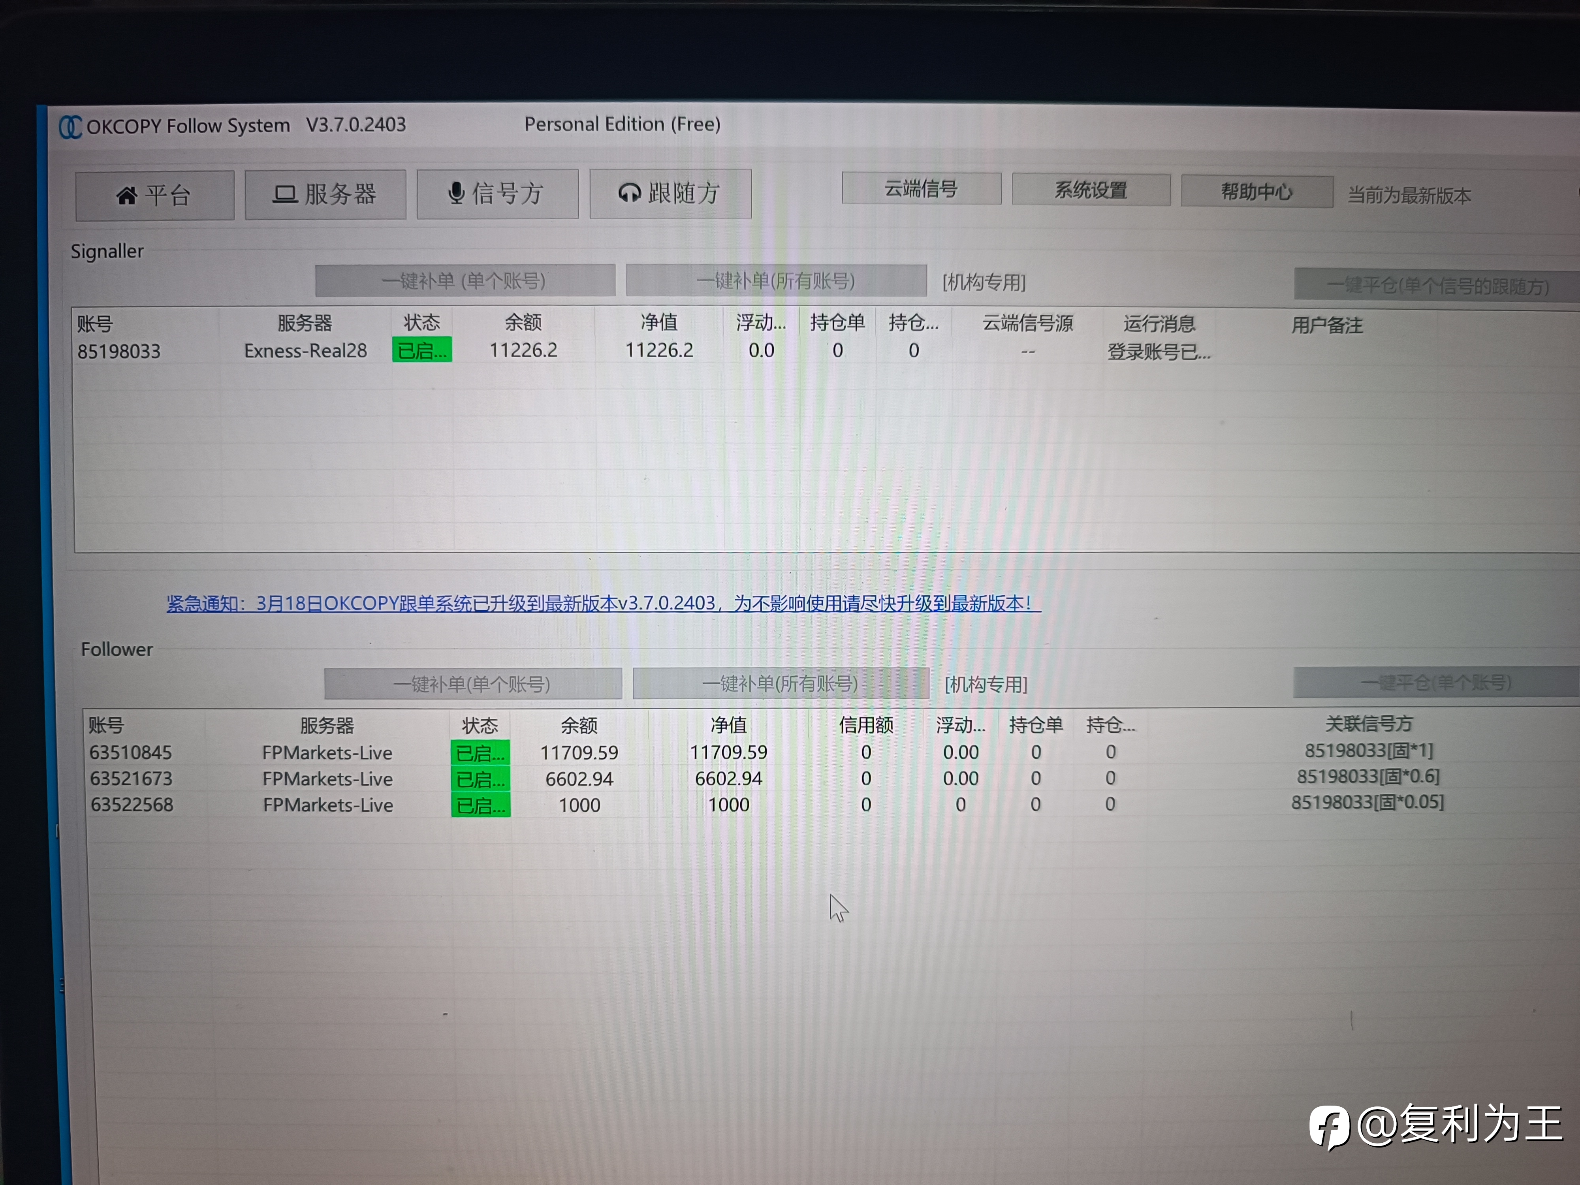Click linked signaller 85198033[固*0.6]
This screenshot has height=1185, width=1580.
(1368, 777)
